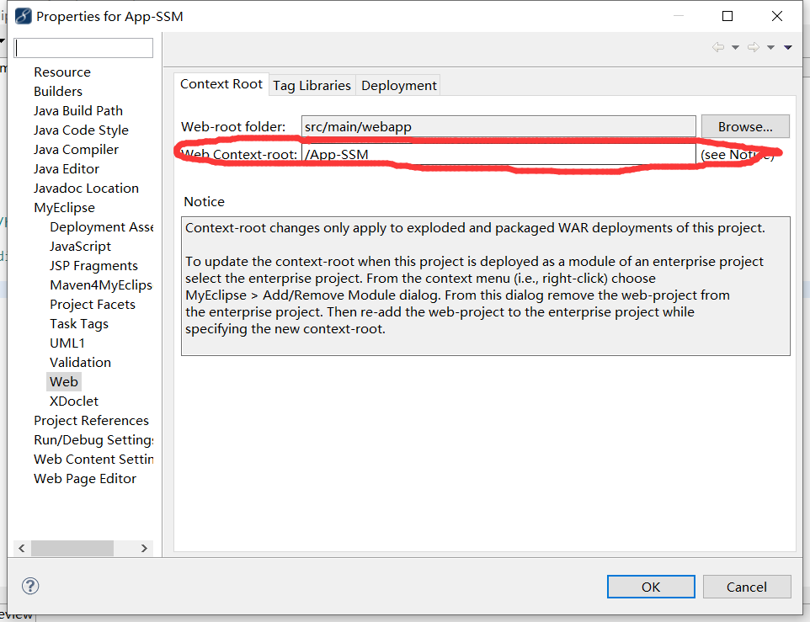This screenshot has width=810, height=622.
Task: Focus the filter text box
Action: tap(83, 48)
